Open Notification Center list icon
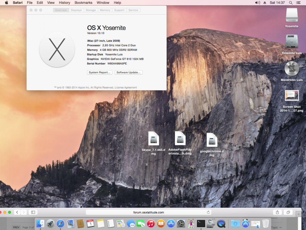The width and height of the screenshot is (306, 230). pyautogui.click(x=298, y=3)
